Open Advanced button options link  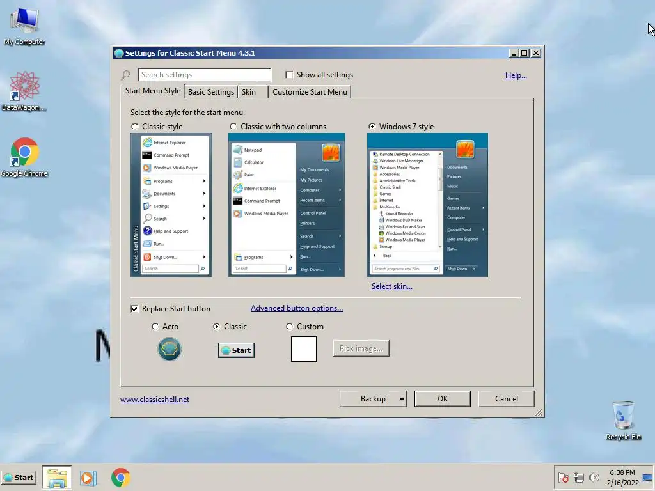pos(297,308)
